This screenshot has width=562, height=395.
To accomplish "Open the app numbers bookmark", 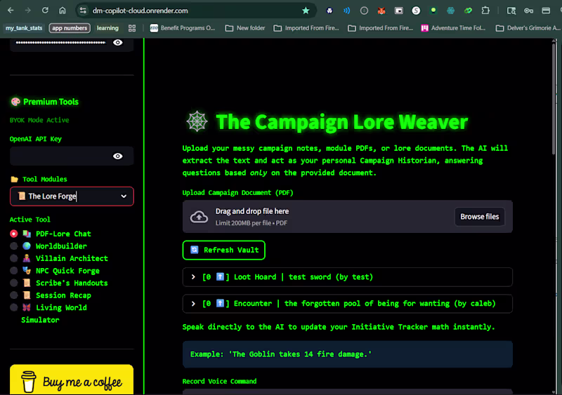I will (x=70, y=28).
